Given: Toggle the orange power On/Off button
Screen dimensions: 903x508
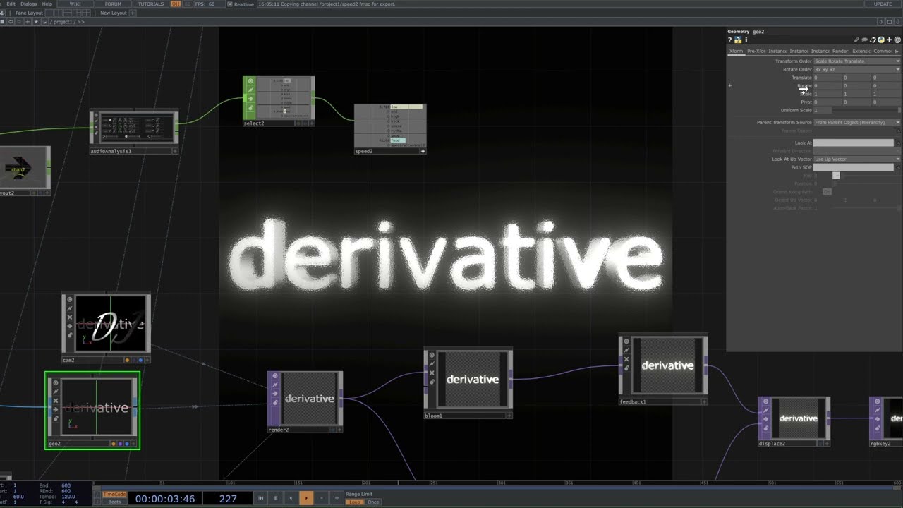Looking at the screenshot, I should pos(176,4).
